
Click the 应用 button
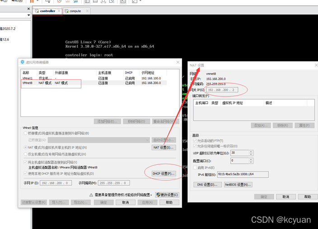pyautogui.click(x=147, y=202)
